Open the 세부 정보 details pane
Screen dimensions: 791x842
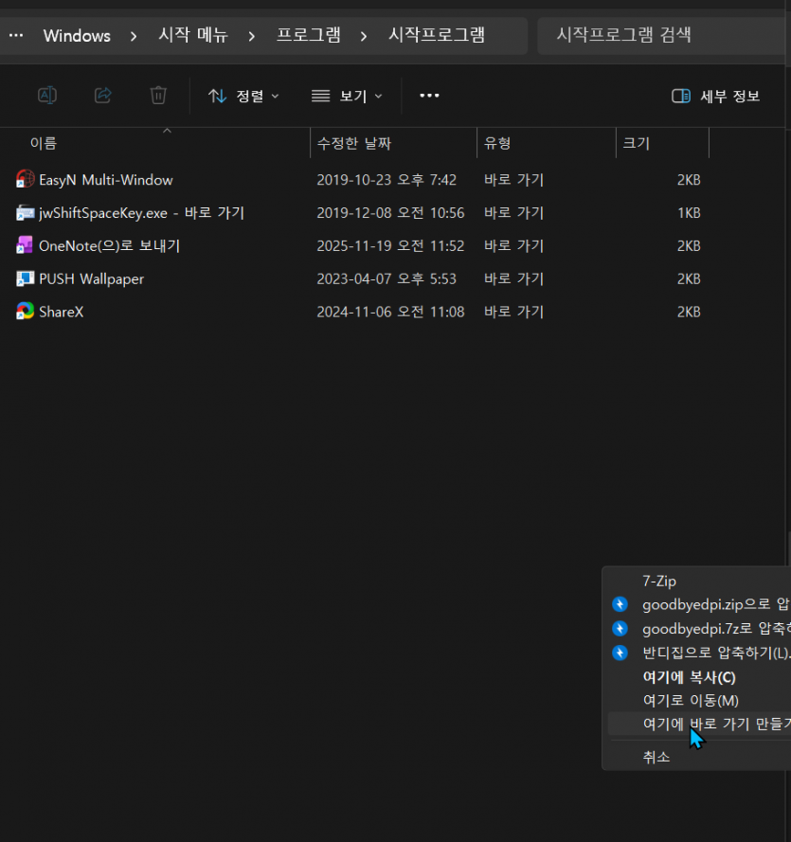click(x=715, y=96)
